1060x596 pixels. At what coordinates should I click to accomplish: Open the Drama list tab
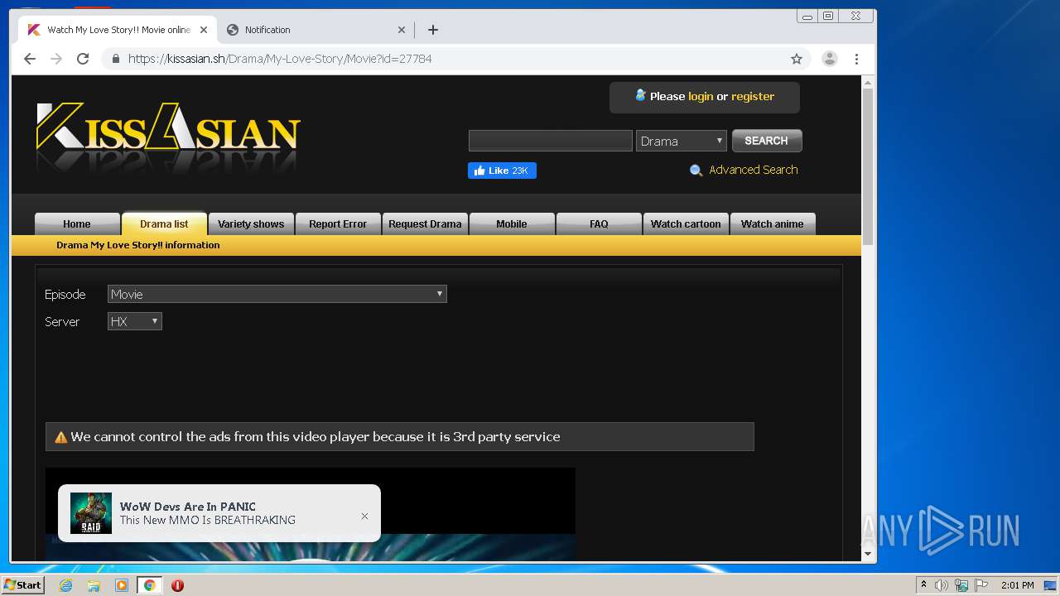[x=164, y=223]
